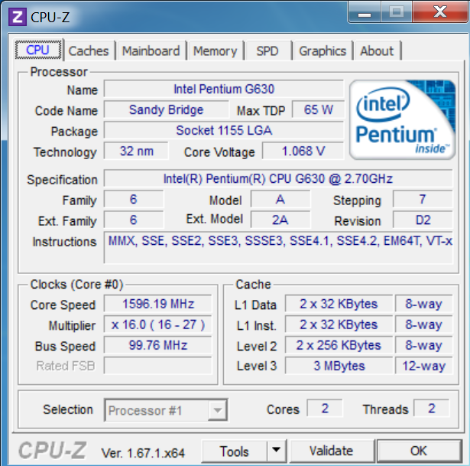Expand the Processor #1 selection combo box
The image size is (470, 466).
pos(166,410)
